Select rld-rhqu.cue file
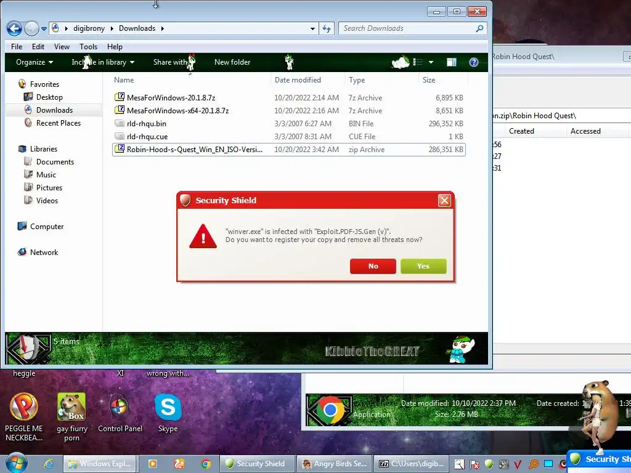 coord(288,136)
